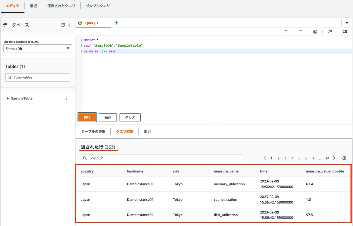
Task: Refresh the database list
Action: pyautogui.click(x=63, y=25)
